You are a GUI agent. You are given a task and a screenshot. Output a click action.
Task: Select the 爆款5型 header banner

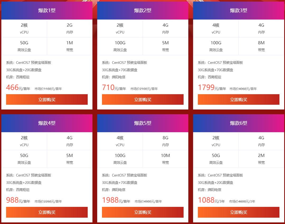(143, 123)
